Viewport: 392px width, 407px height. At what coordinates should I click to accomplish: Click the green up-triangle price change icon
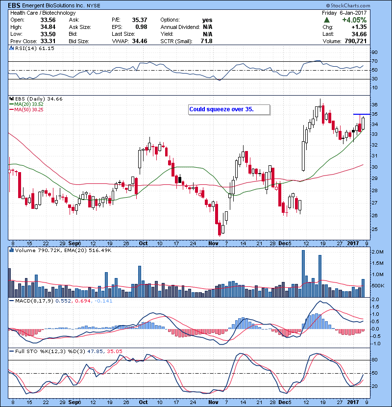(327, 20)
